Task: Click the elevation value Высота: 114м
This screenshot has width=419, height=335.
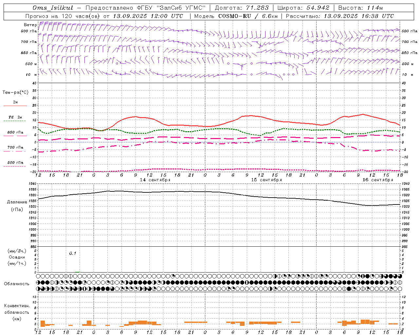Action: [360, 8]
